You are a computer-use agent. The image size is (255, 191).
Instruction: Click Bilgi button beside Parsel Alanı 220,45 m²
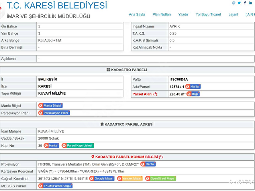[193, 94]
